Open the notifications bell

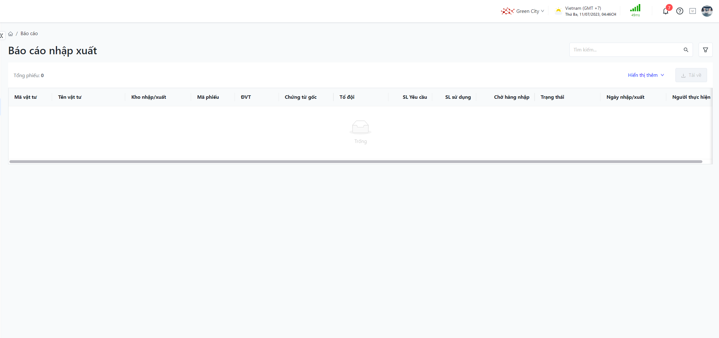coord(665,11)
